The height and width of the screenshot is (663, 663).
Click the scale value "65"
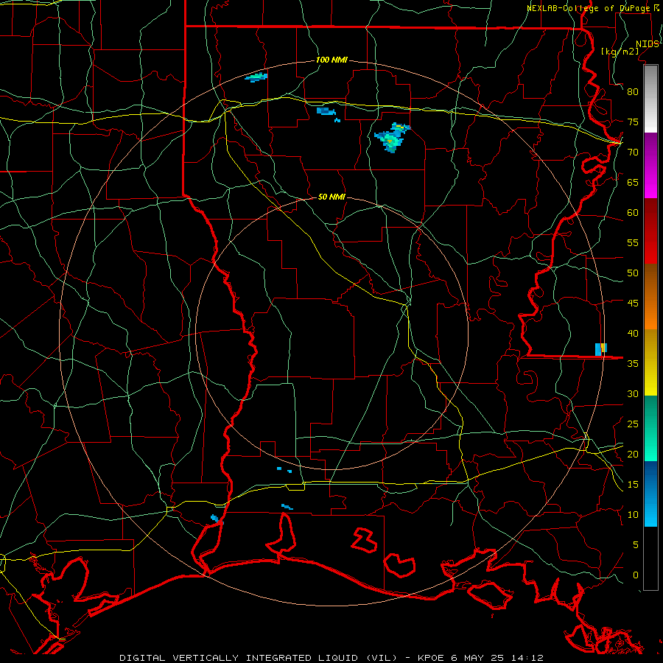pos(633,182)
